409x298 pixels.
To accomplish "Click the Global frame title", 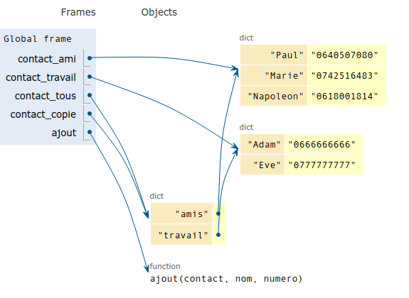I will [x=38, y=39].
